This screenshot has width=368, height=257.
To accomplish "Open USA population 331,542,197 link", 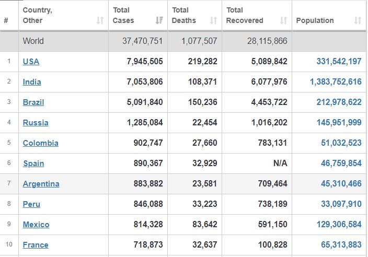I will click(x=339, y=62).
